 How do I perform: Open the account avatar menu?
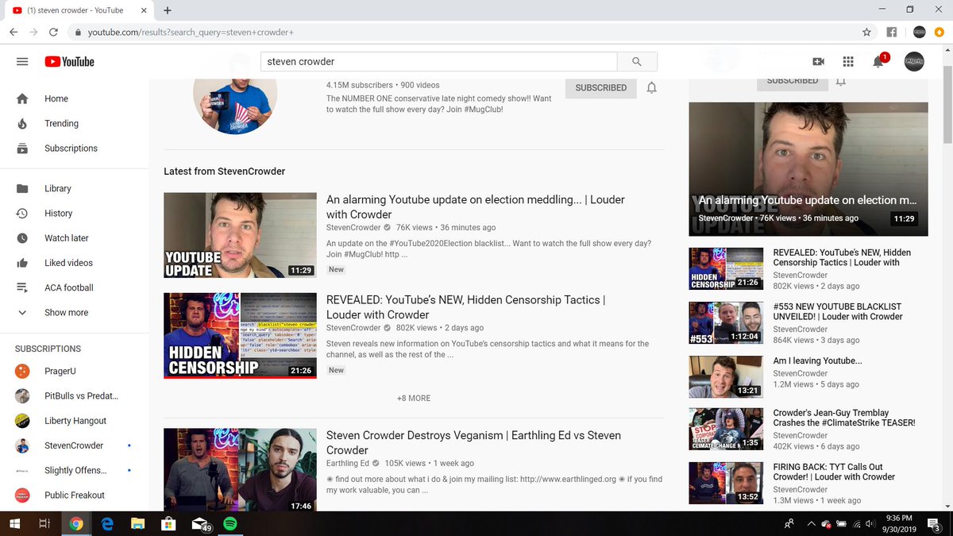pyautogui.click(x=914, y=61)
